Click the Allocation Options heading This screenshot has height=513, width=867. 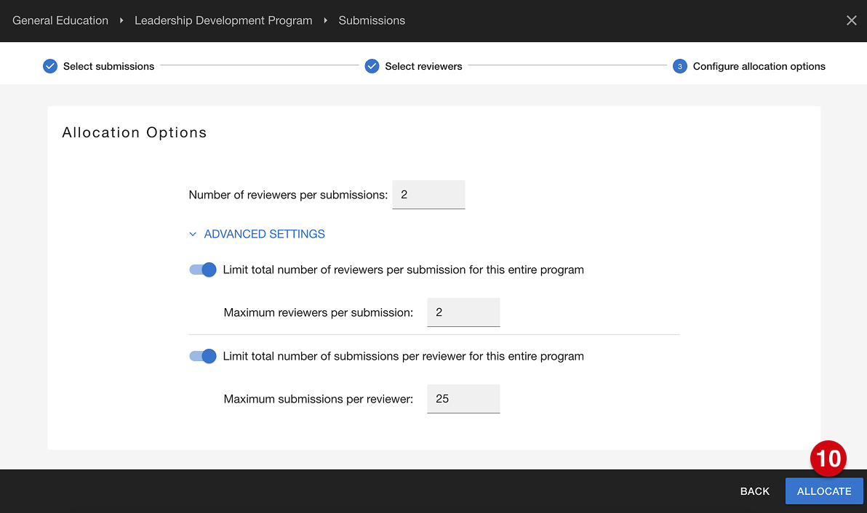135,132
